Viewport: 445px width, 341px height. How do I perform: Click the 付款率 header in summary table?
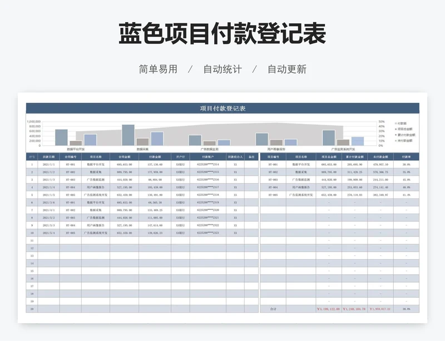tap(406, 157)
